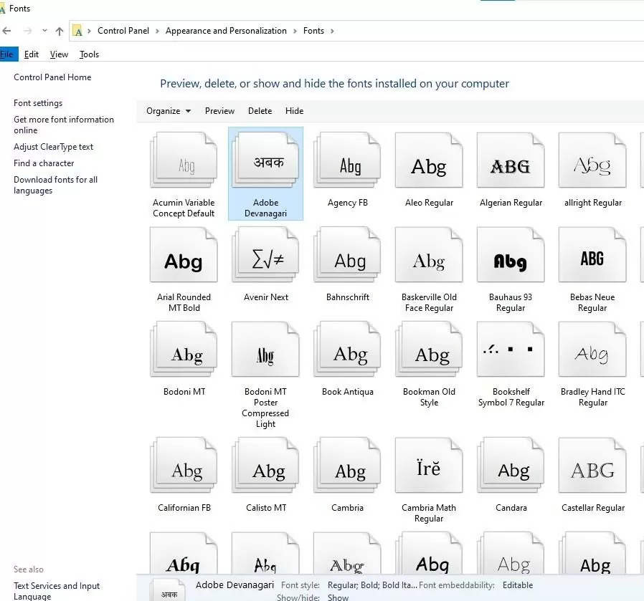Expand chevron after Fonts breadcrumb
This screenshot has height=601, width=644.
click(332, 32)
